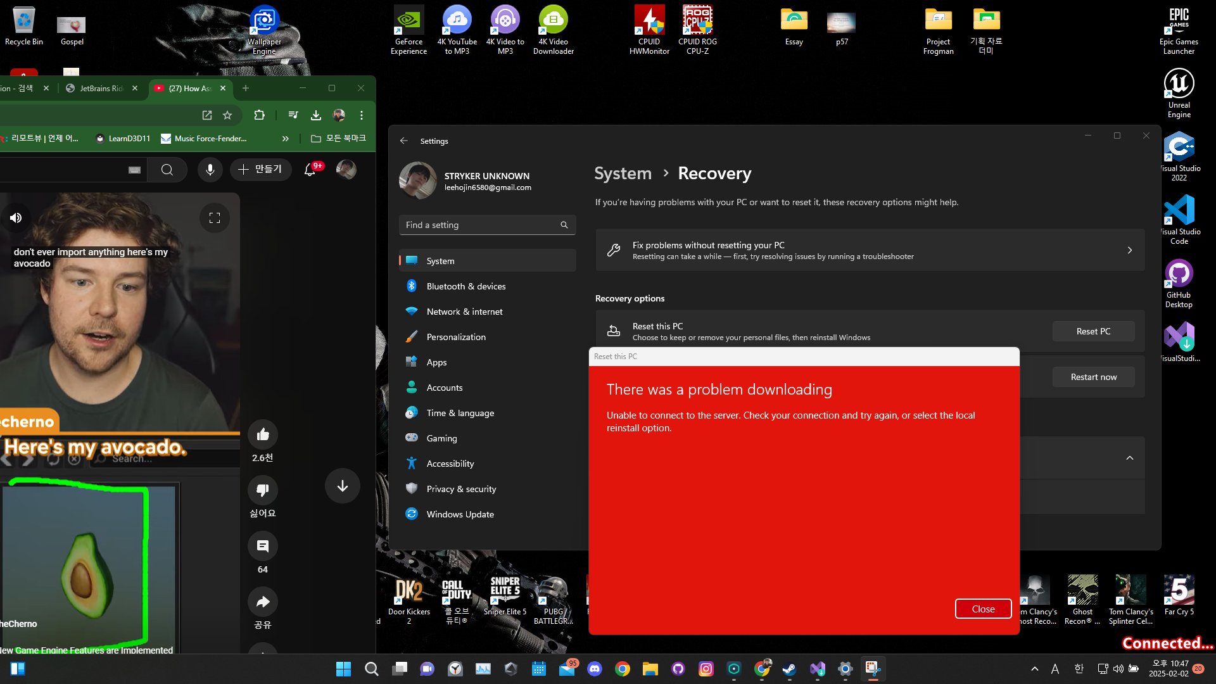Open GitHub Desktop desktop icon

click(x=1179, y=283)
